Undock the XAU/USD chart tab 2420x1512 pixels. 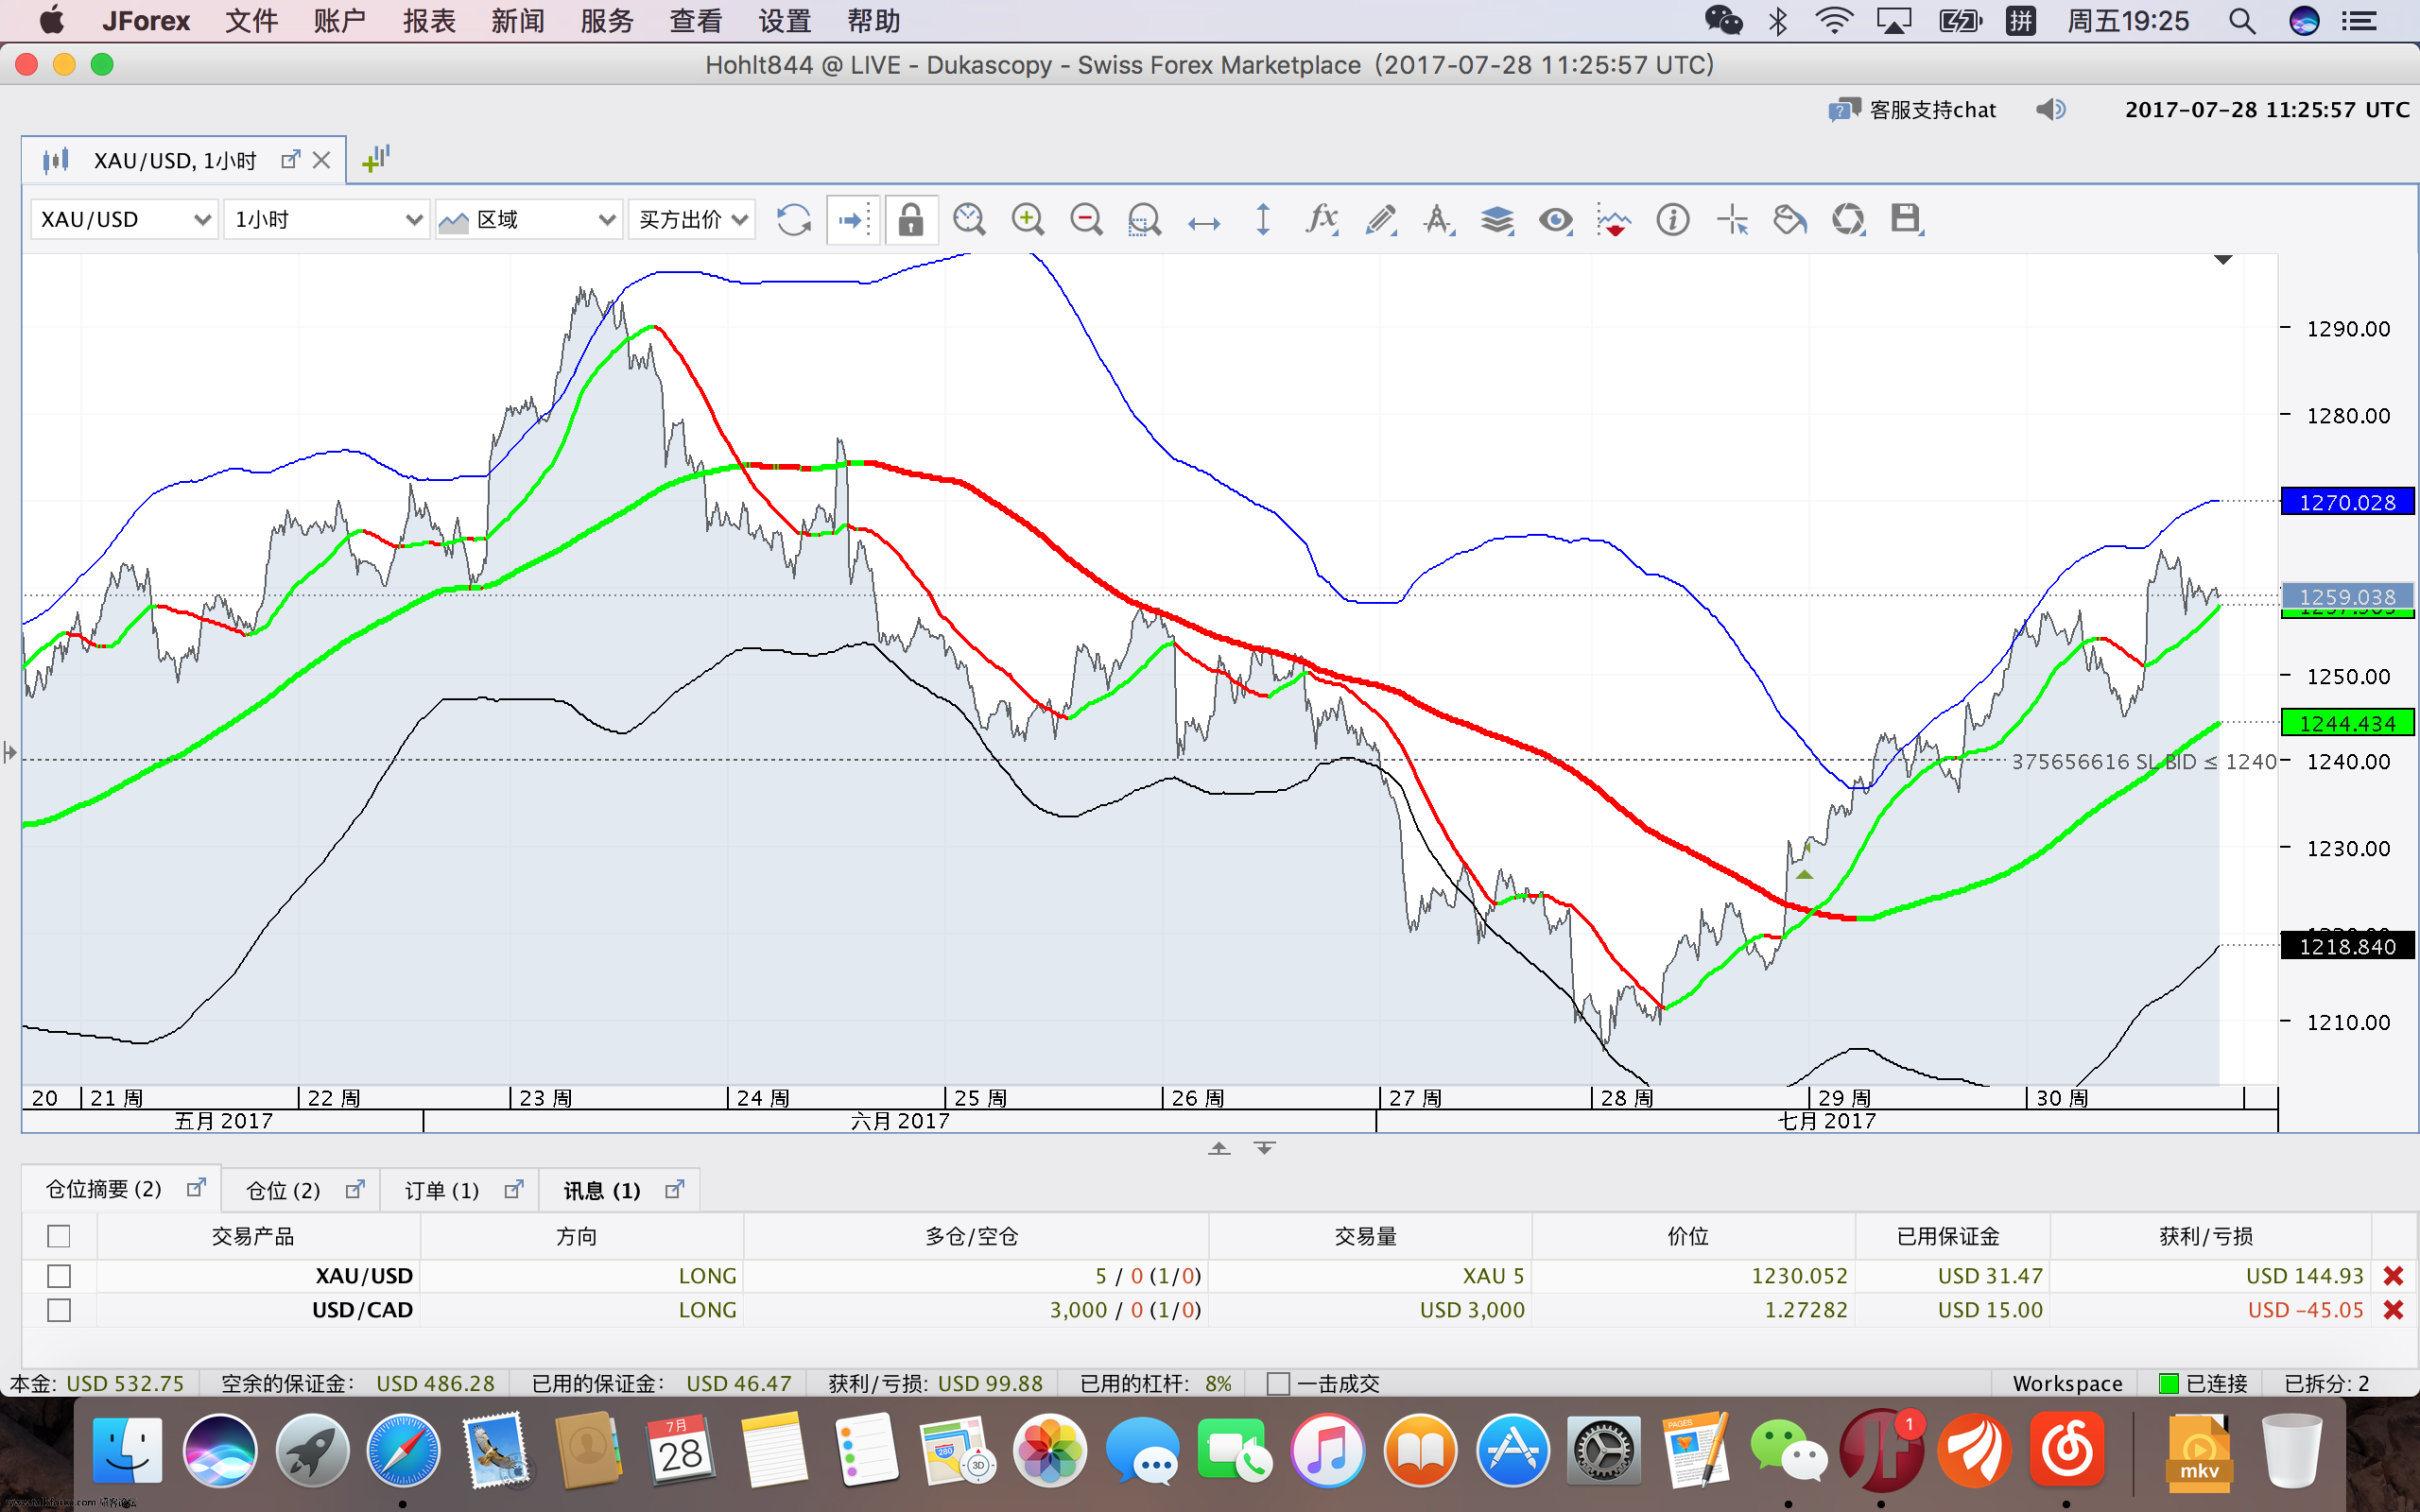[x=290, y=160]
